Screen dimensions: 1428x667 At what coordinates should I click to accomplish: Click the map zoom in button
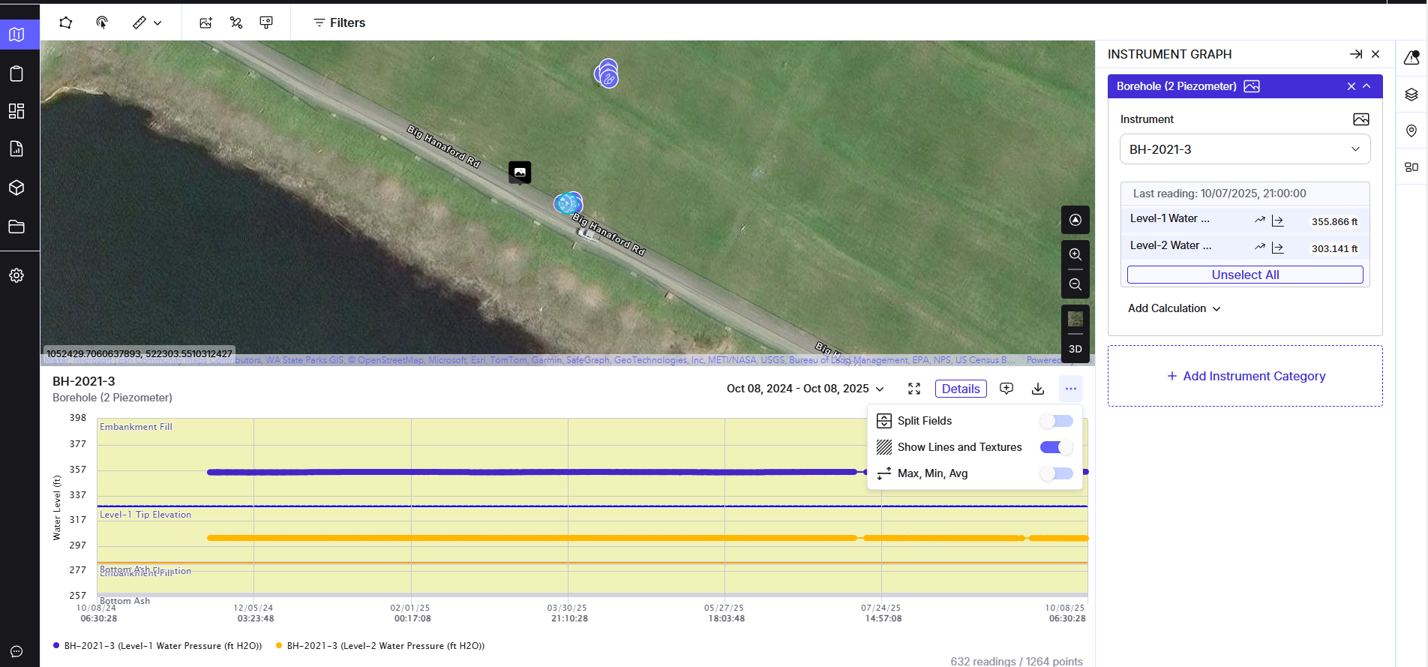(1075, 254)
